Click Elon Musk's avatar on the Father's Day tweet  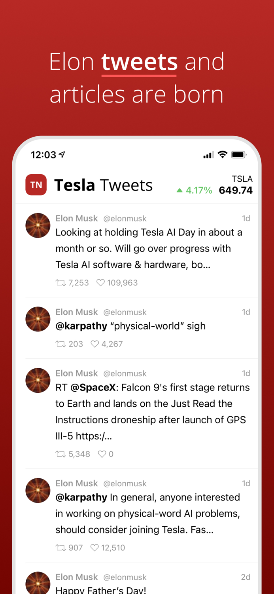coord(38,583)
